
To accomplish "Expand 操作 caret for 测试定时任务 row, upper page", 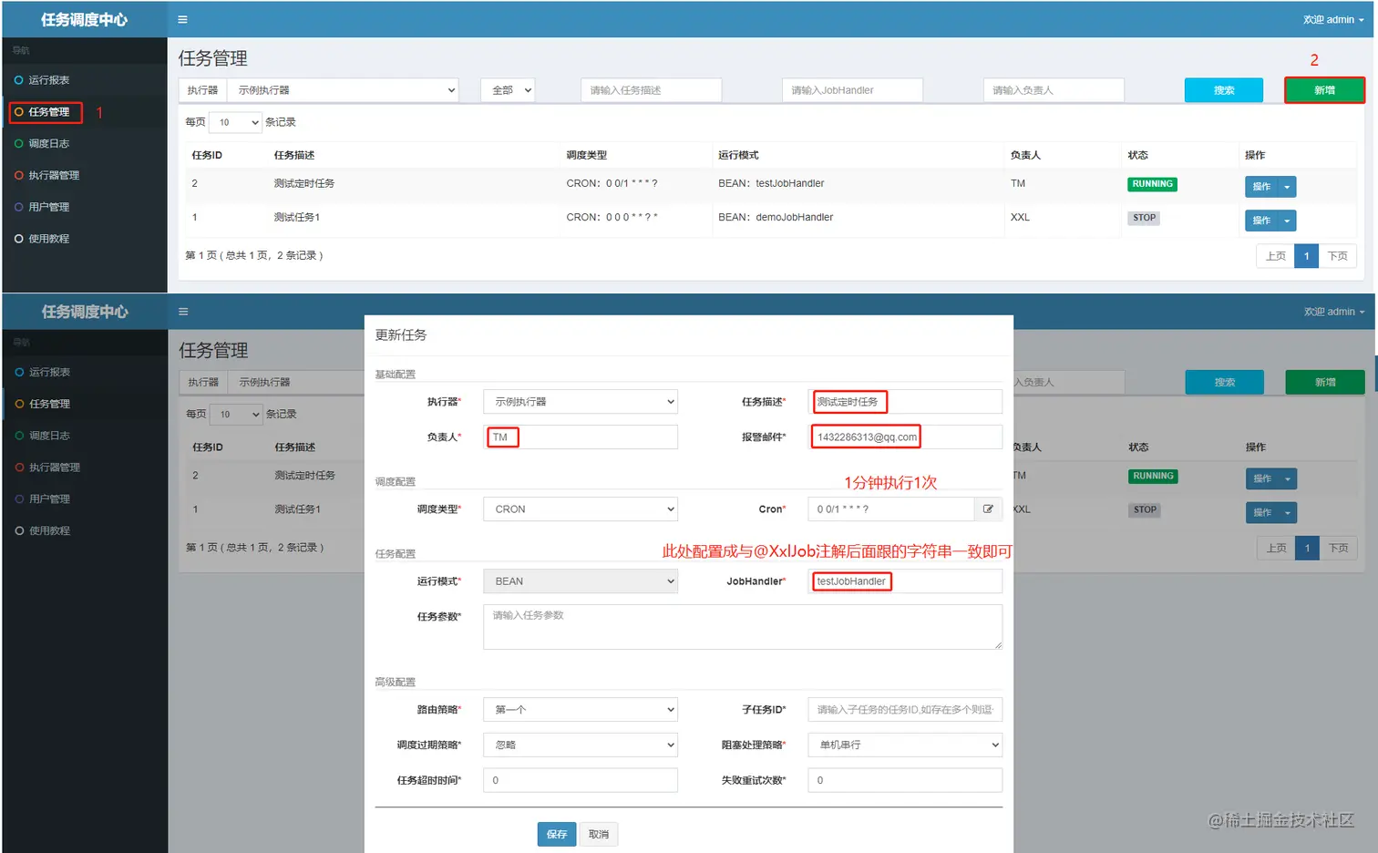I will [1287, 187].
